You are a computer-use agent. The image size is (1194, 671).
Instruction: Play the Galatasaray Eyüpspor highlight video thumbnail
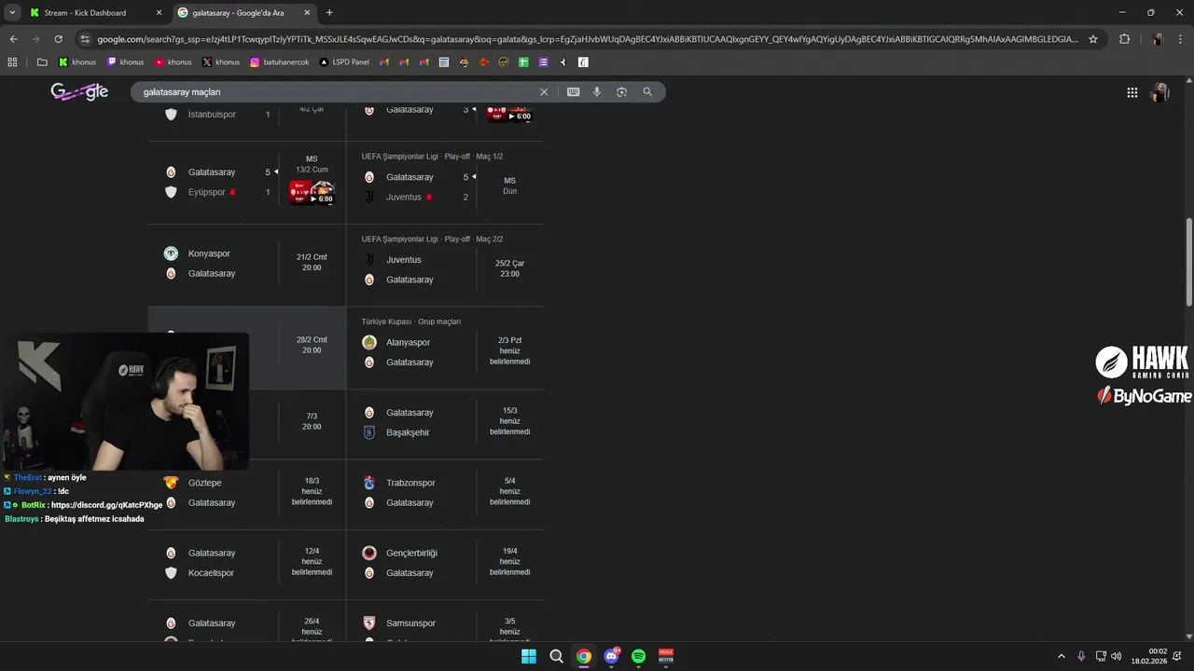(x=312, y=192)
